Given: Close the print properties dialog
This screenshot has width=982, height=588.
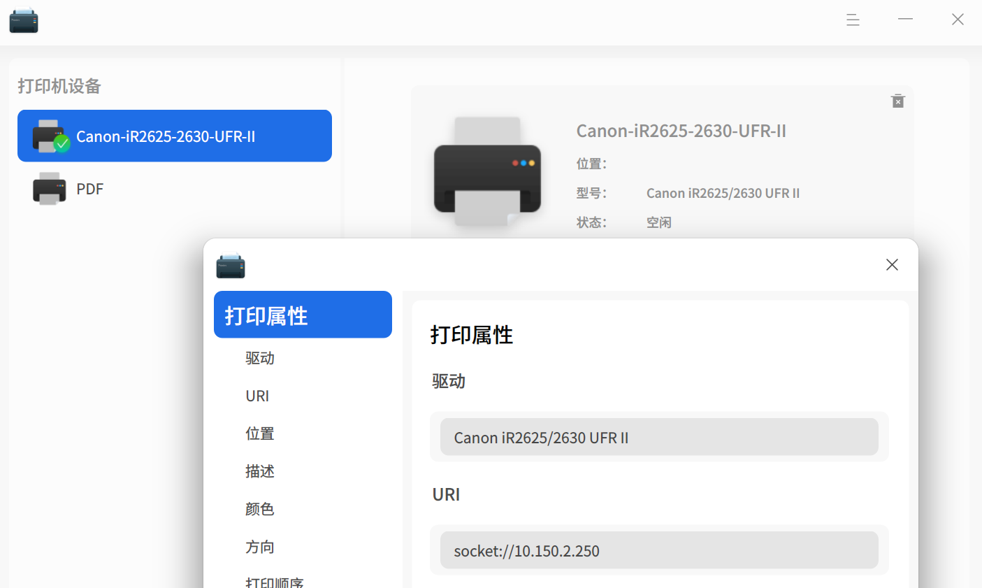Looking at the screenshot, I should click(x=892, y=264).
